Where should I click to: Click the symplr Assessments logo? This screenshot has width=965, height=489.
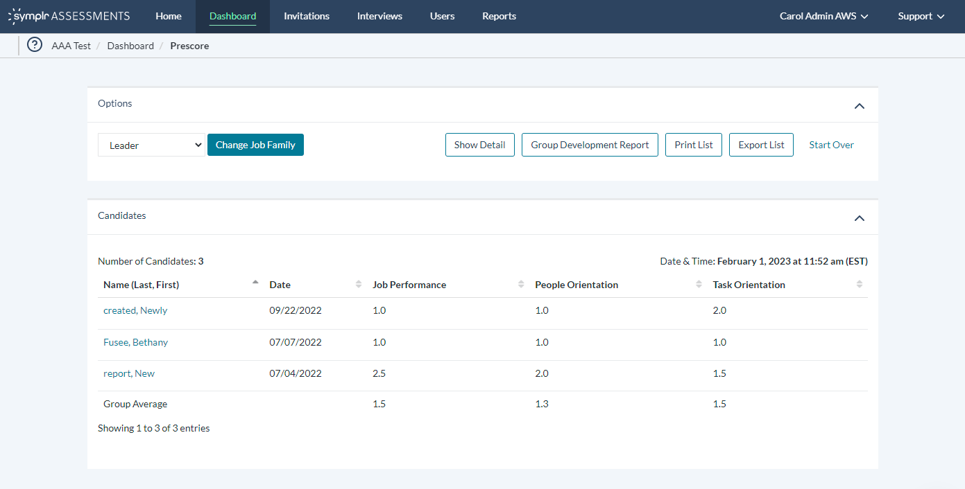pyautogui.click(x=69, y=16)
